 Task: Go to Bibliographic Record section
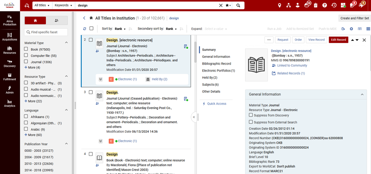[217, 63]
